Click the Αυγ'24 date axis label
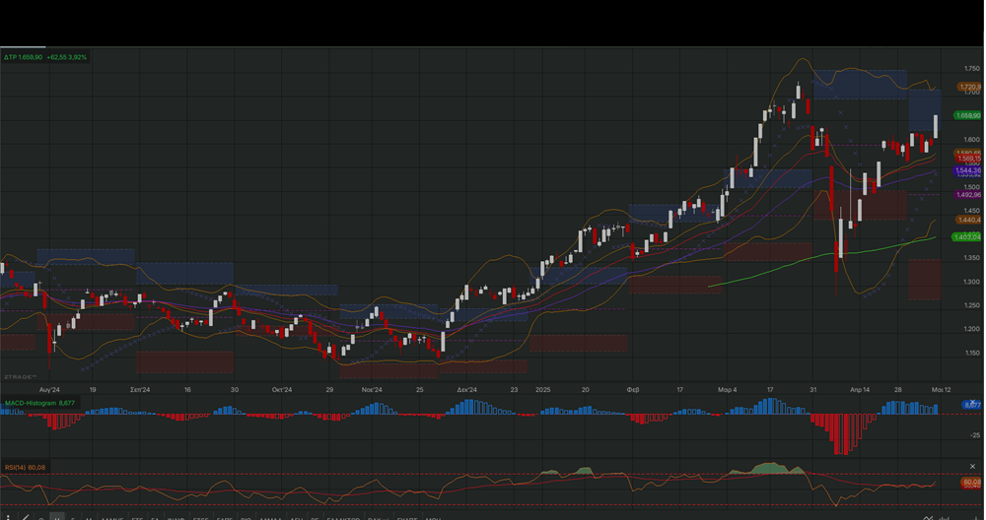 coord(49,389)
